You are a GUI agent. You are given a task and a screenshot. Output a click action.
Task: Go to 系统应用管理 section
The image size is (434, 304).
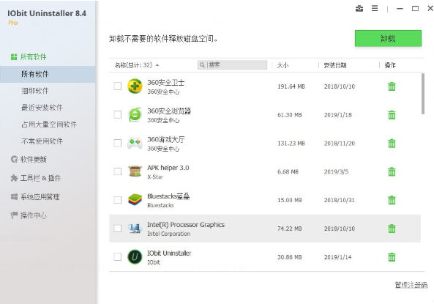[x=35, y=197]
